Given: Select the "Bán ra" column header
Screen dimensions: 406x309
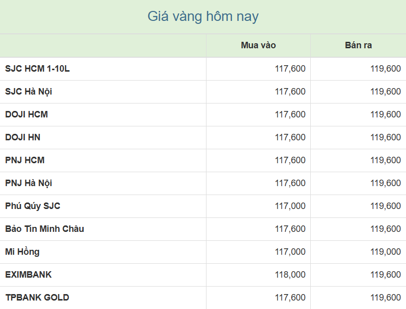Looking at the screenshot, I should pos(358,45).
